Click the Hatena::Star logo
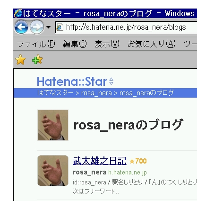The image size is (197, 201). pyautogui.click(x=72, y=82)
